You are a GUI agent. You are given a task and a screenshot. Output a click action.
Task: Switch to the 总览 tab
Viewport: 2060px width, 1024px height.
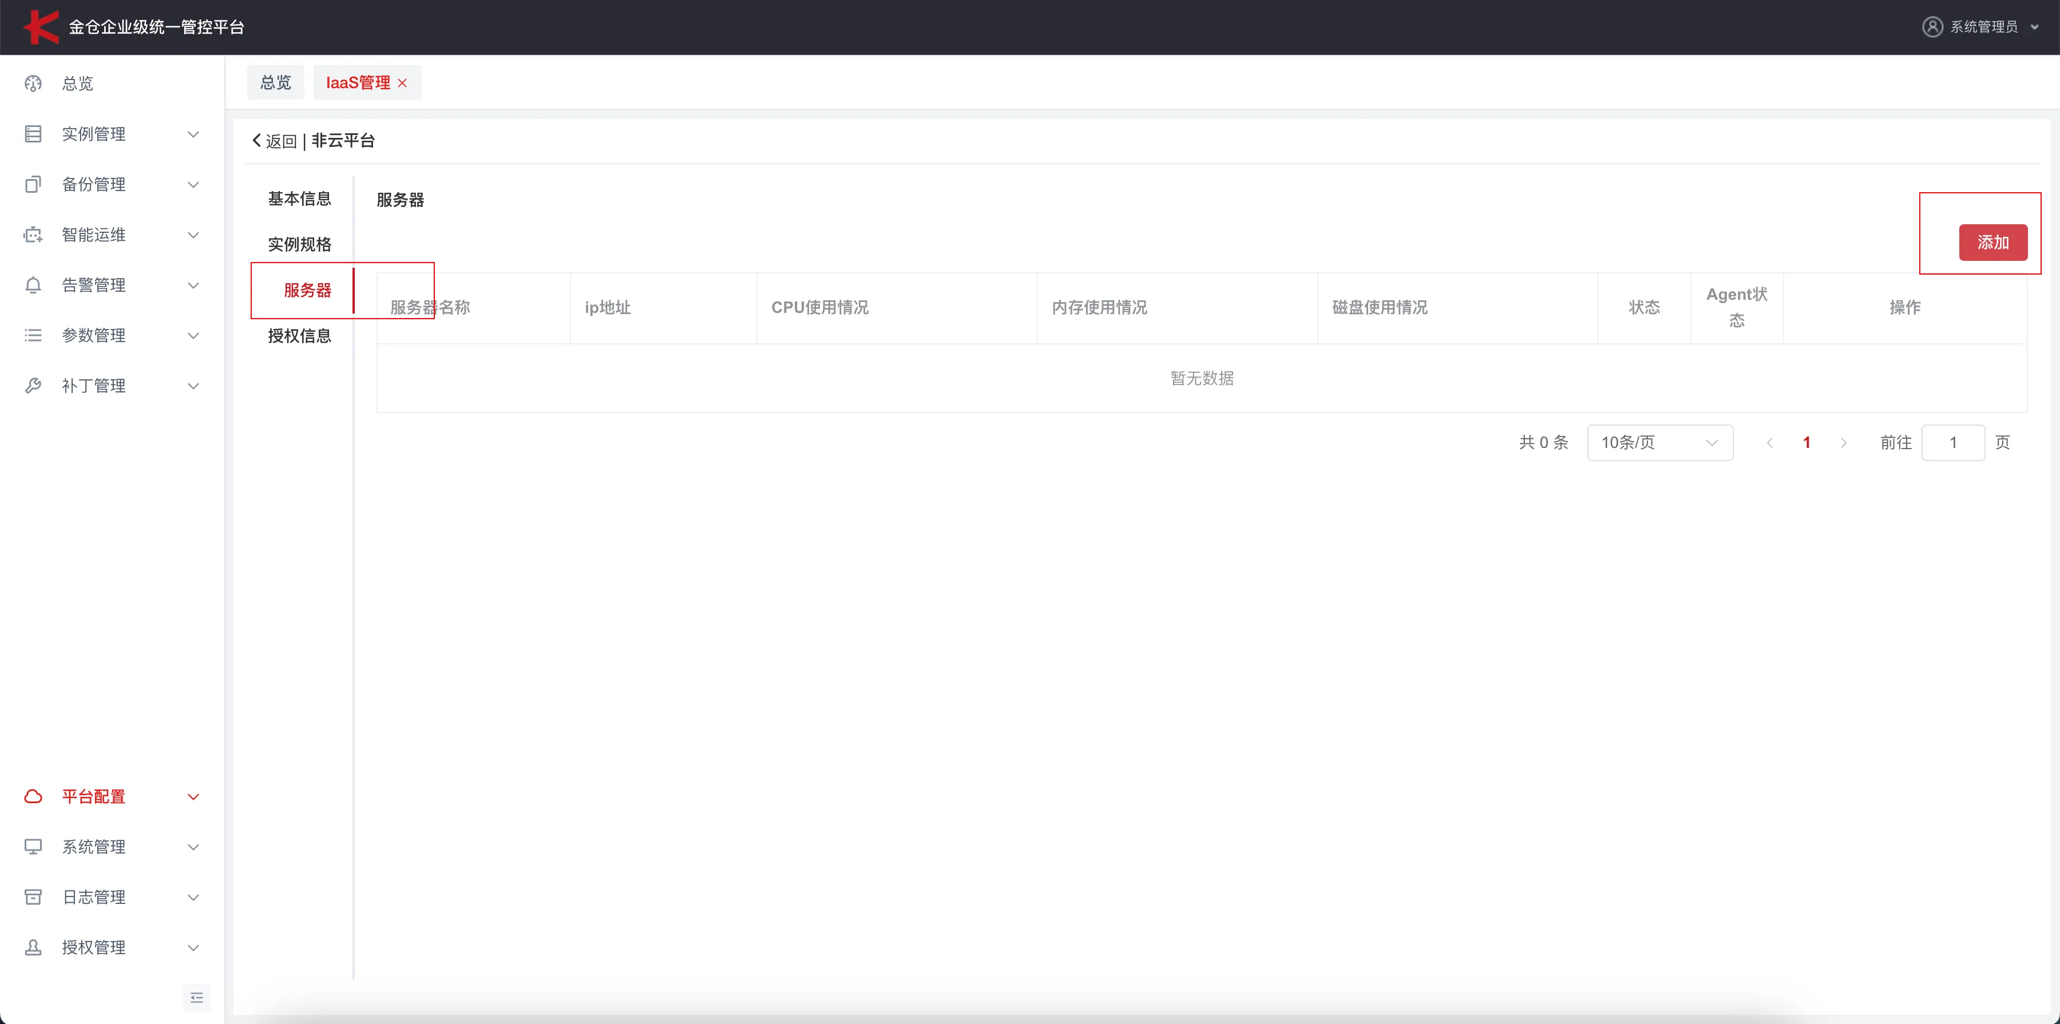coord(275,82)
